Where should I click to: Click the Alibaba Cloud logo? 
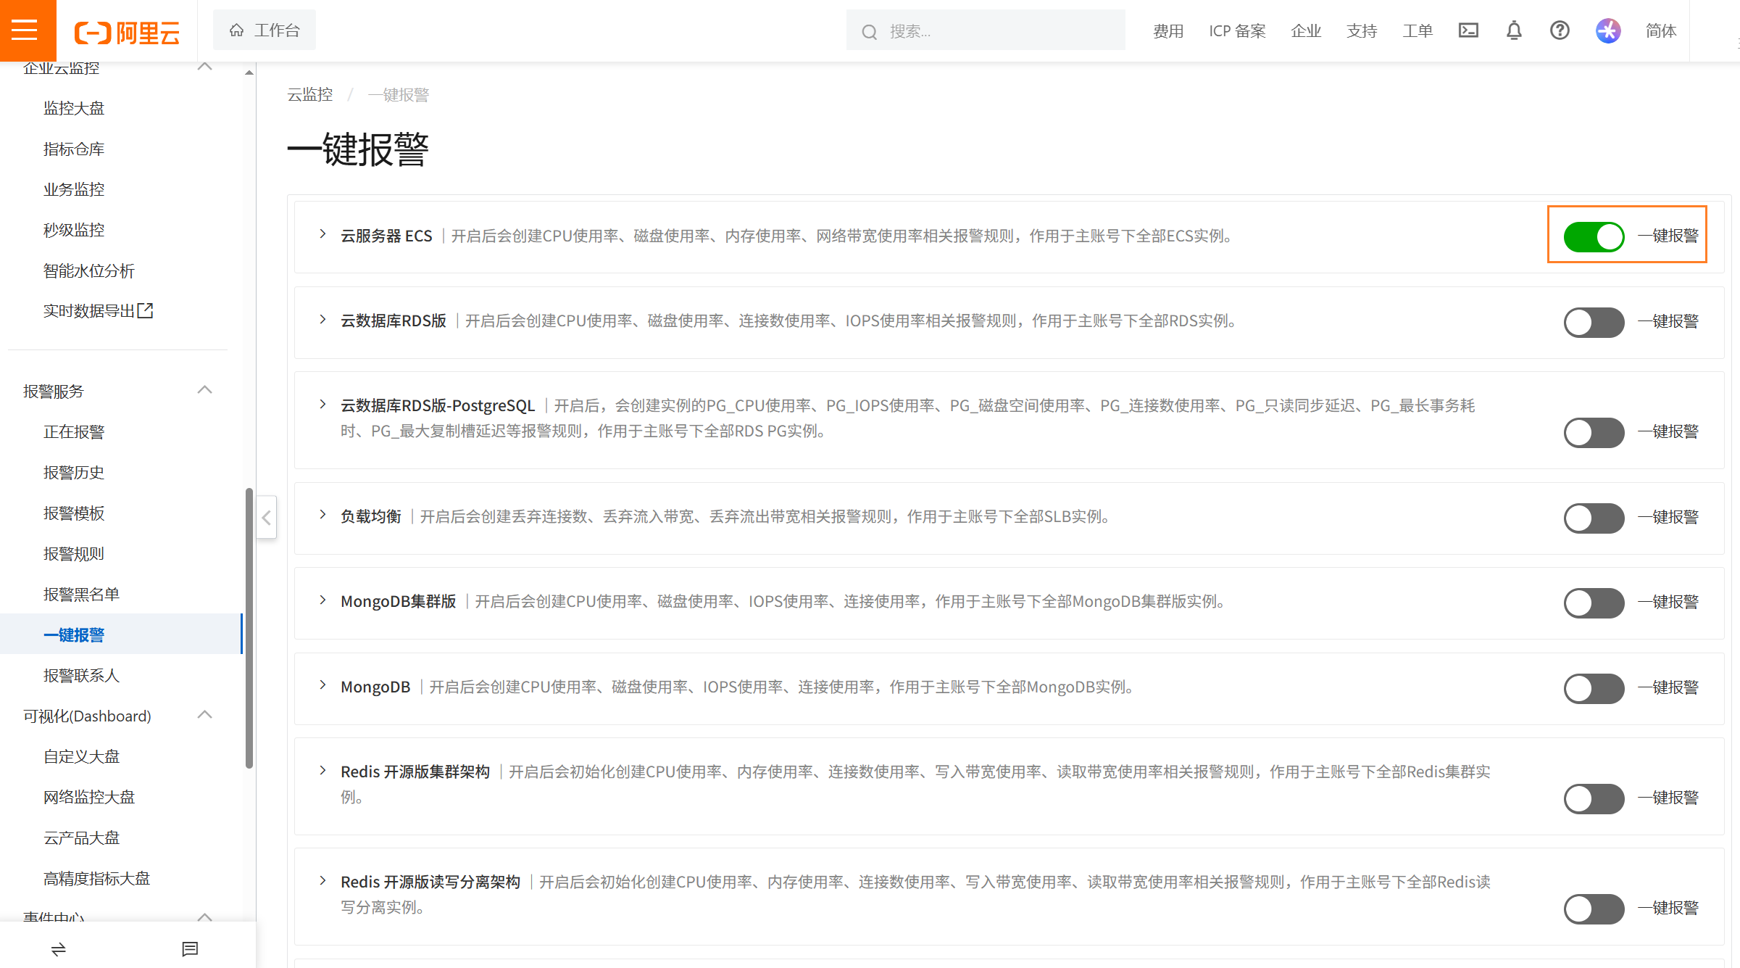click(127, 30)
